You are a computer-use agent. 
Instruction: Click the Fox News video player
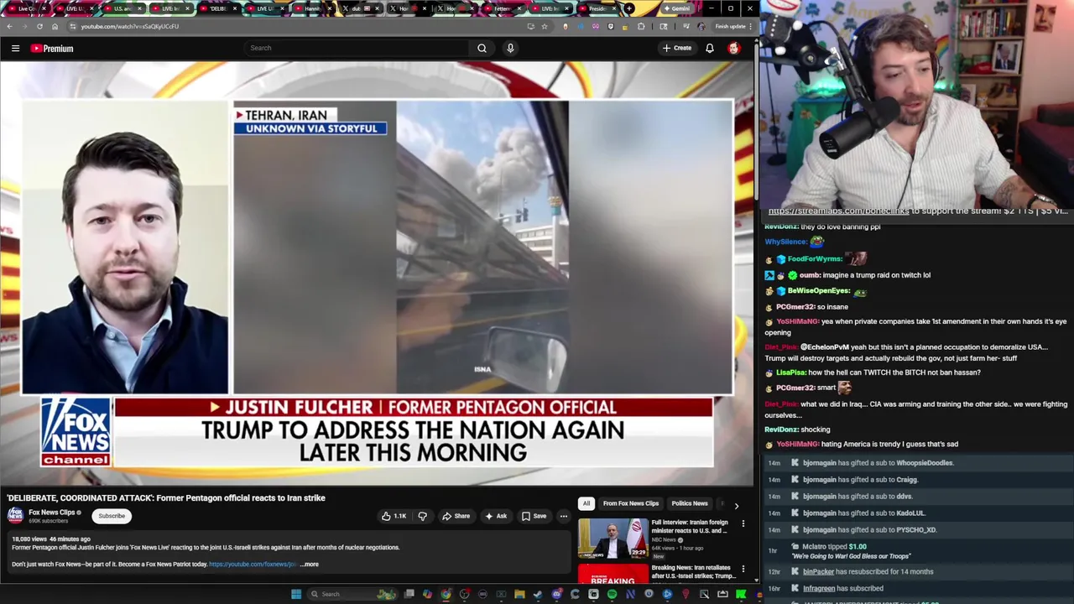pyautogui.click(x=377, y=273)
